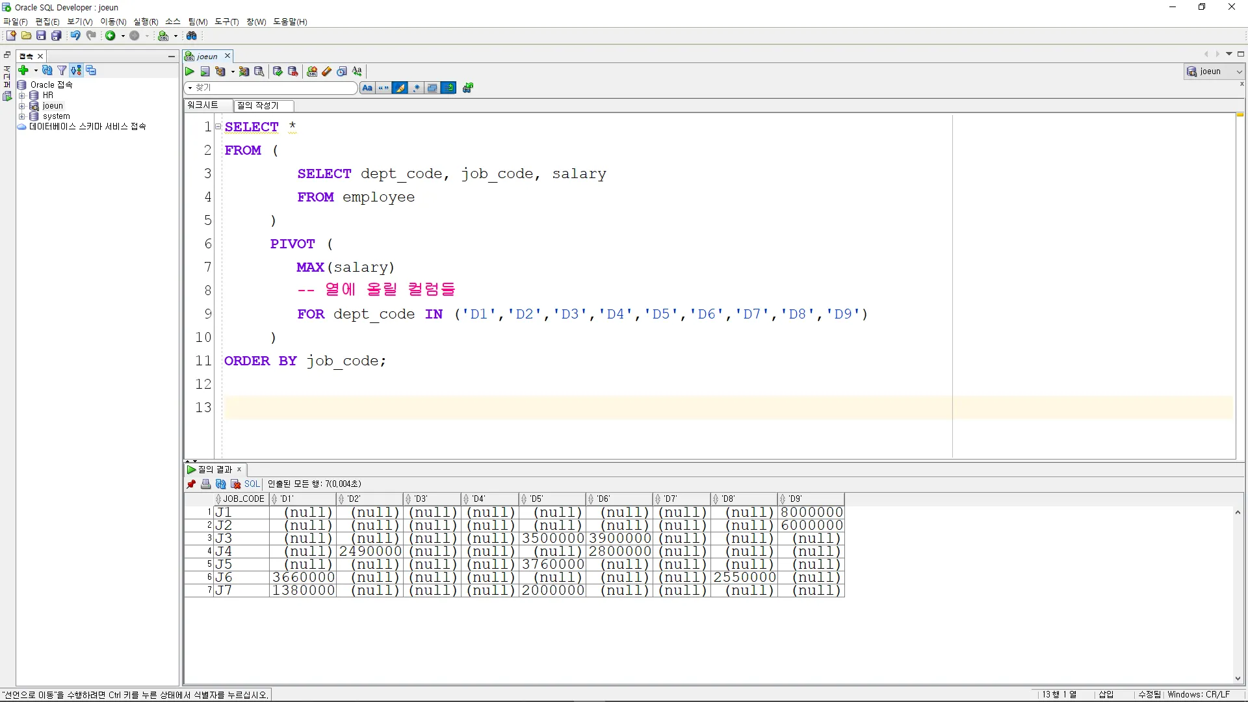Toggle whole word quotes search option

coord(383,88)
